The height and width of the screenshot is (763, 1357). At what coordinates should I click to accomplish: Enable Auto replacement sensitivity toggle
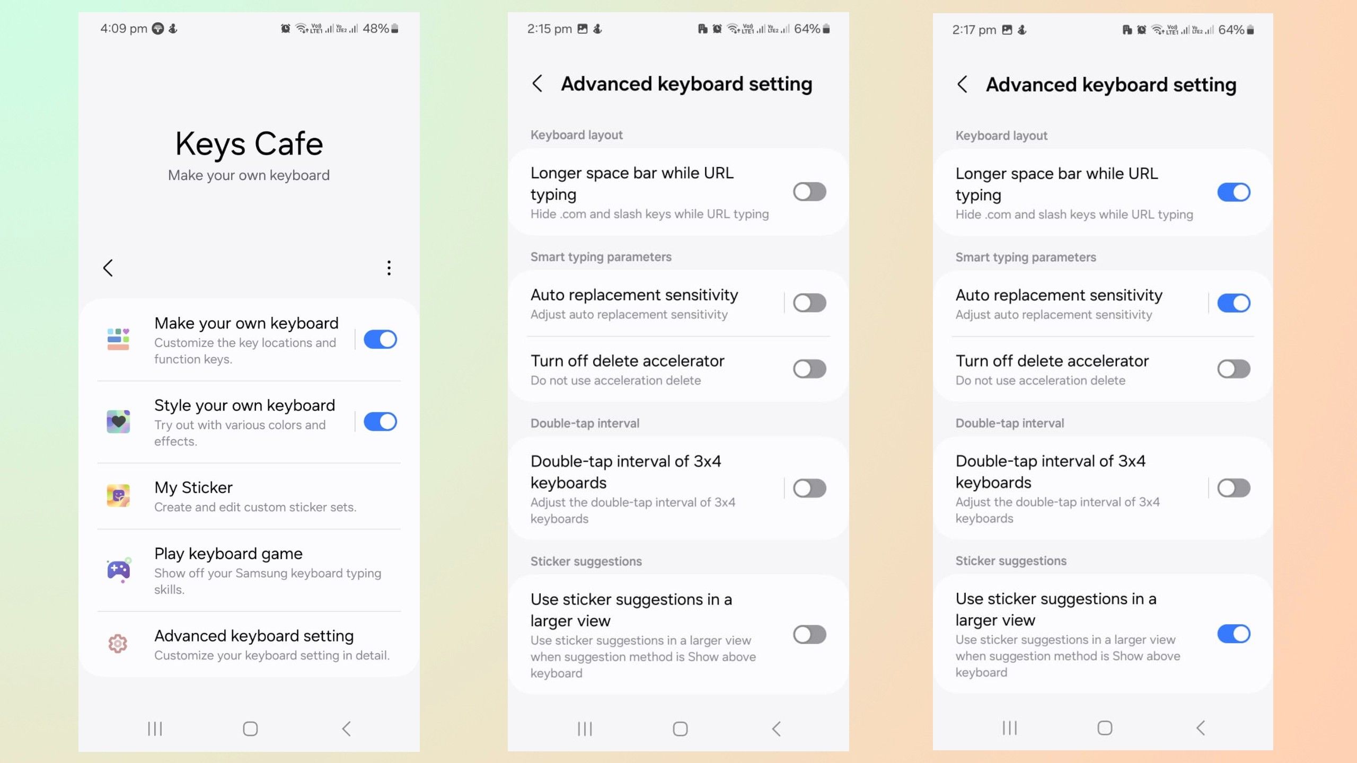(x=808, y=302)
